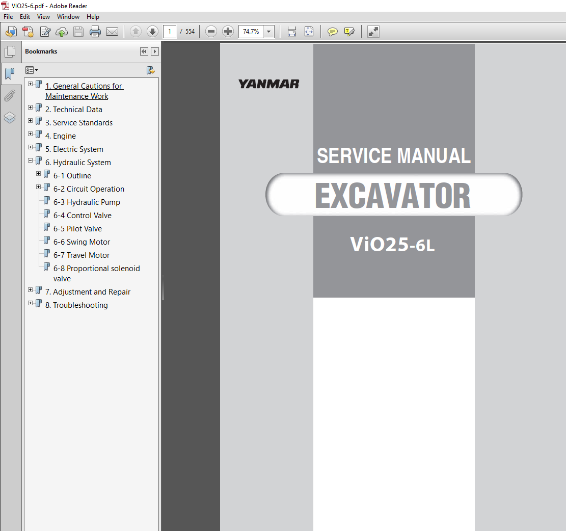
Task: Click the Fit Width scrolling icon
Action: 292,32
